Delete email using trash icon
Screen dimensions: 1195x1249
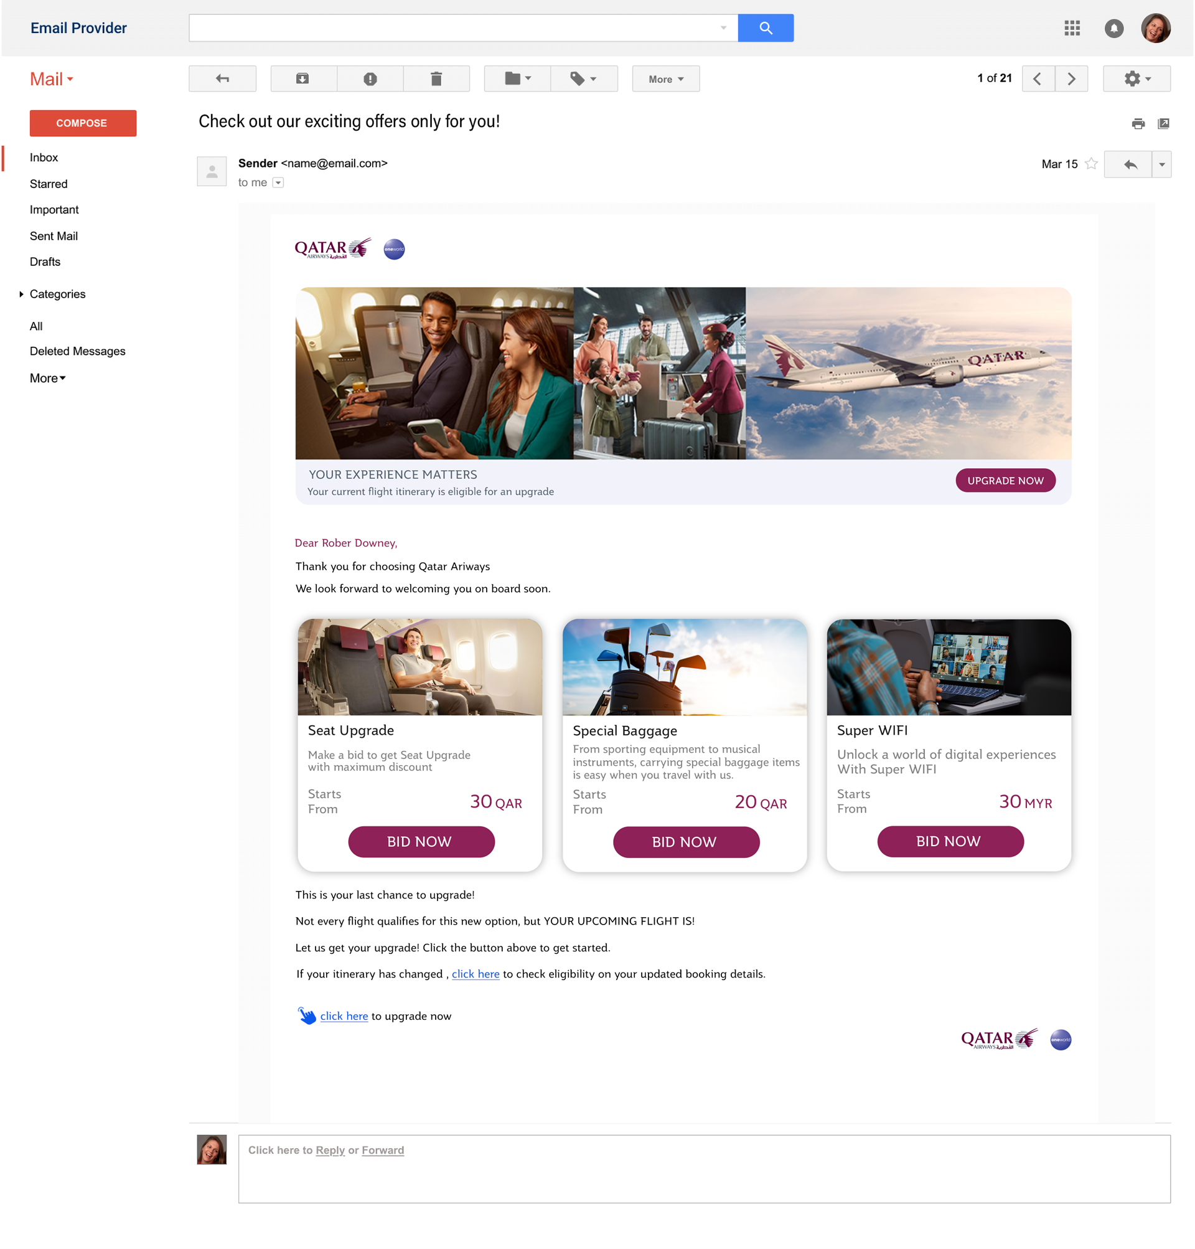[436, 79]
